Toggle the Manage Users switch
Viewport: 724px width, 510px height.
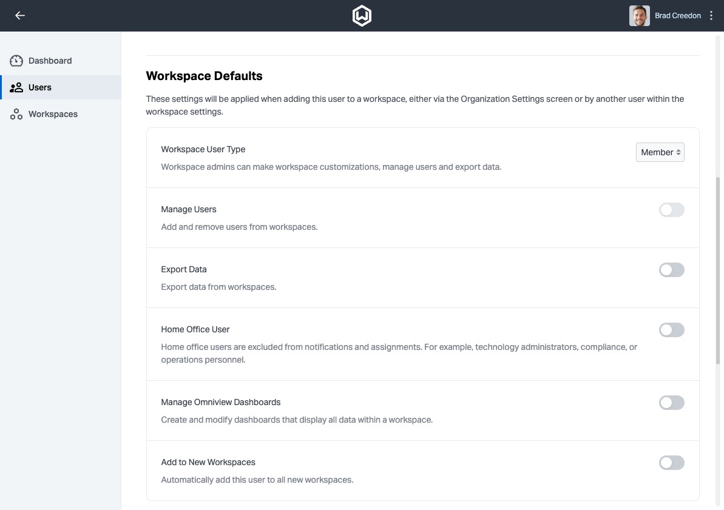(x=671, y=210)
